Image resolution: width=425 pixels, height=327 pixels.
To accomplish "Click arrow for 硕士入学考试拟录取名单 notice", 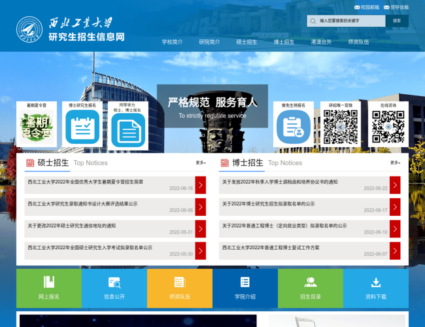I will (x=201, y=250).
